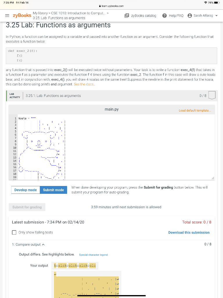The image size is (223, 298).
Task: Open the zyBooks catalog
Action: (x=140, y=16)
